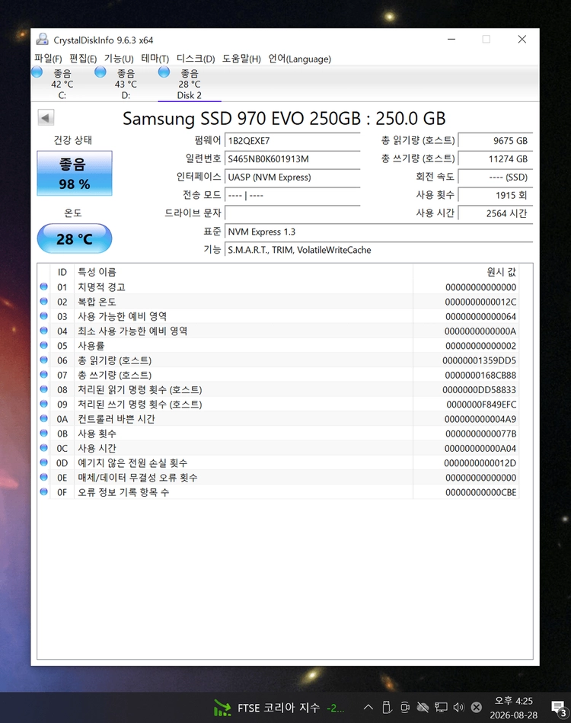Click status dot for attribute 02 복합 온도
The width and height of the screenshot is (571, 723).
point(44,302)
